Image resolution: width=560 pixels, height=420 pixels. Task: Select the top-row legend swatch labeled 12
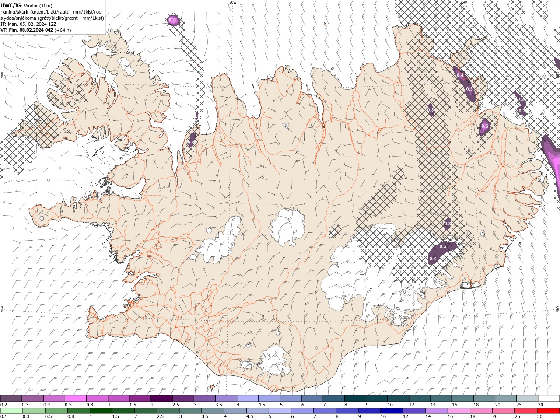[420, 399]
